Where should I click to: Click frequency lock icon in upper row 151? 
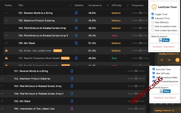tap(140, 12)
